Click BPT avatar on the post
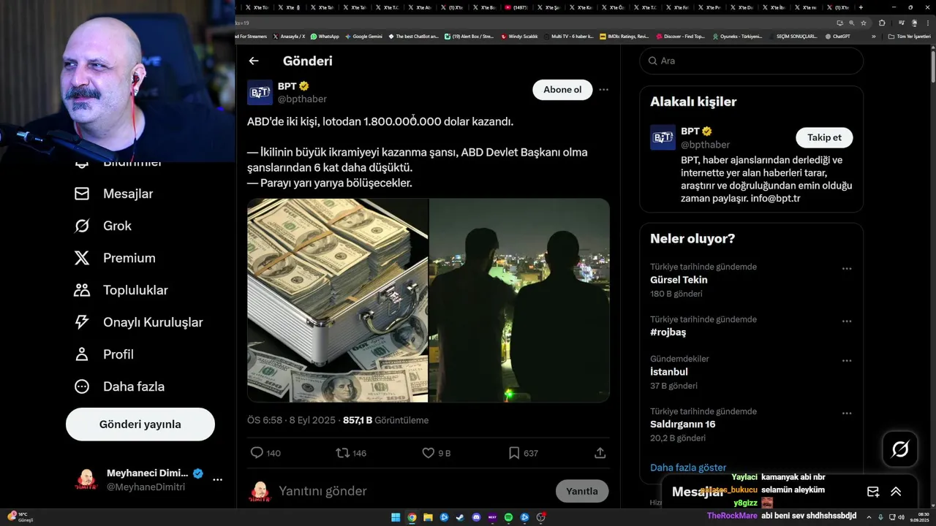Viewport: 936px width, 526px height. 260,92
